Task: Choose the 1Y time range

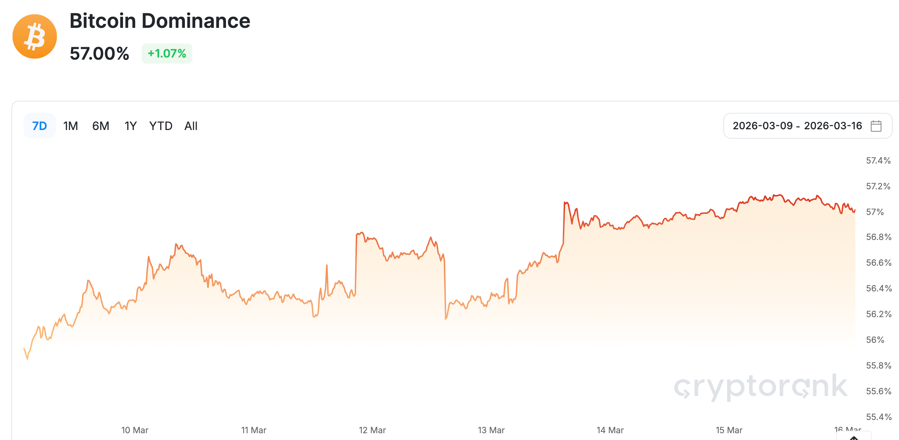Action: click(131, 126)
